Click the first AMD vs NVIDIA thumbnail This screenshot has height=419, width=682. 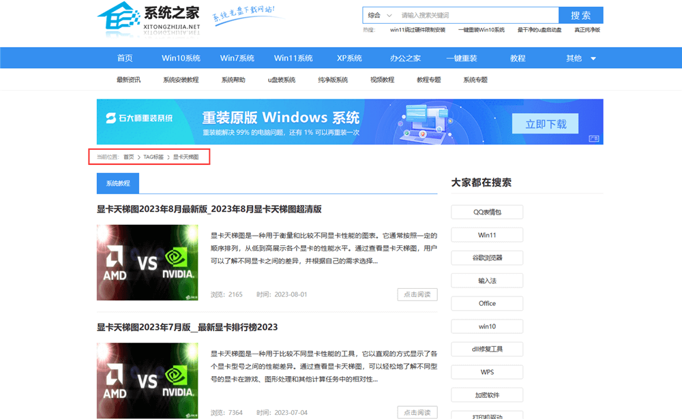pyautogui.click(x=147, y=263)
